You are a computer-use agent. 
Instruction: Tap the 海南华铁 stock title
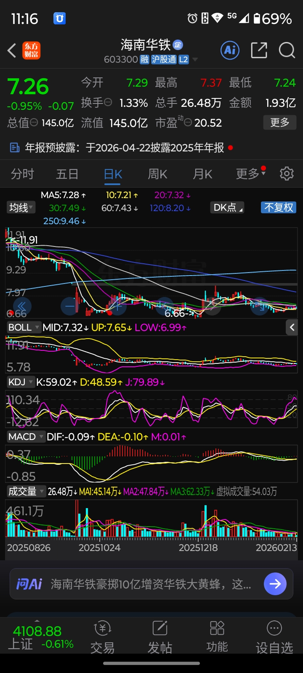(146, 45)
